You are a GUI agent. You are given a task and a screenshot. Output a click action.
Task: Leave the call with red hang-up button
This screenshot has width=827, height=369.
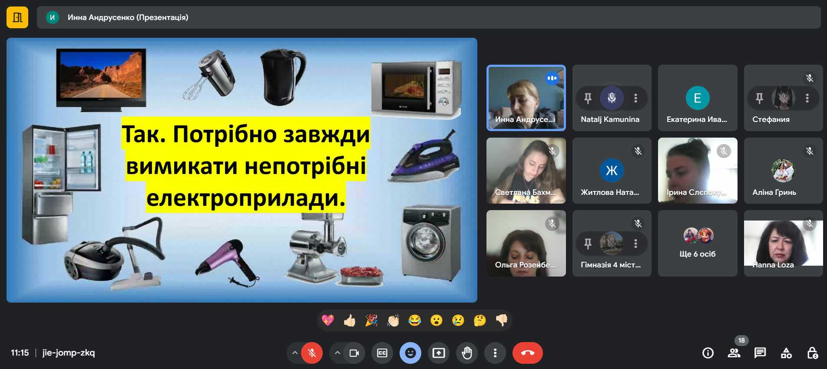[x=527, y=353]
